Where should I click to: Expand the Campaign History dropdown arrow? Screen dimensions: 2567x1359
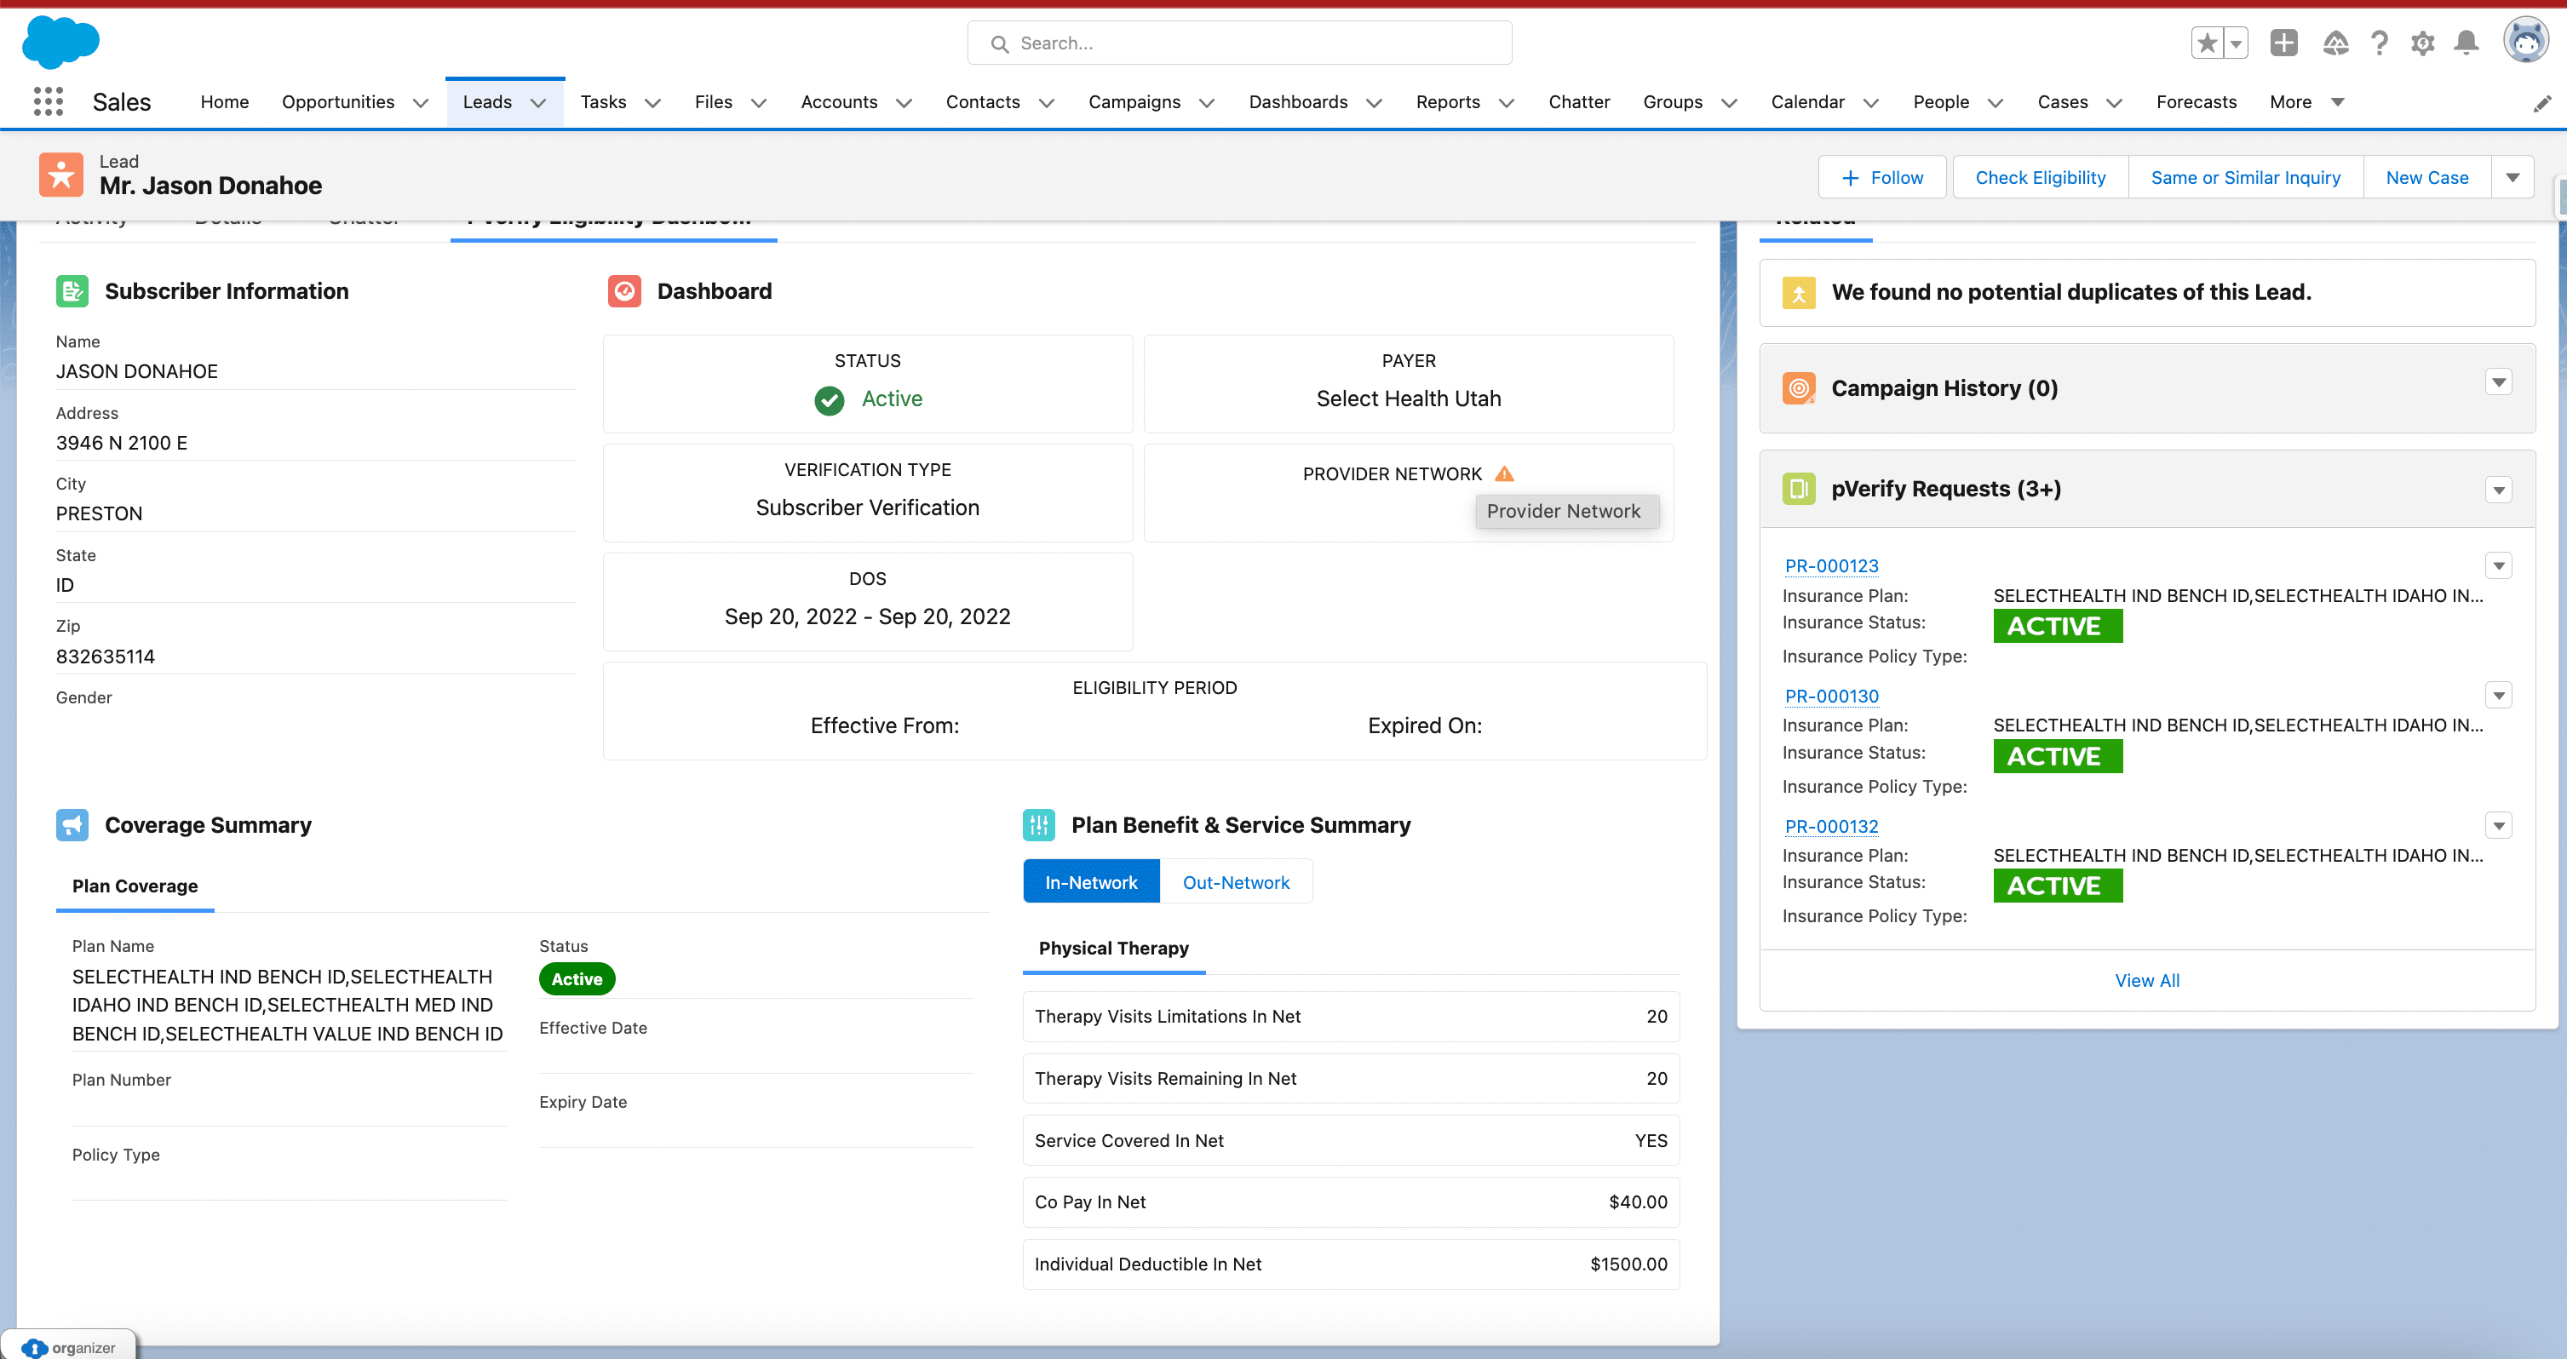click(x=2498, y=382)
